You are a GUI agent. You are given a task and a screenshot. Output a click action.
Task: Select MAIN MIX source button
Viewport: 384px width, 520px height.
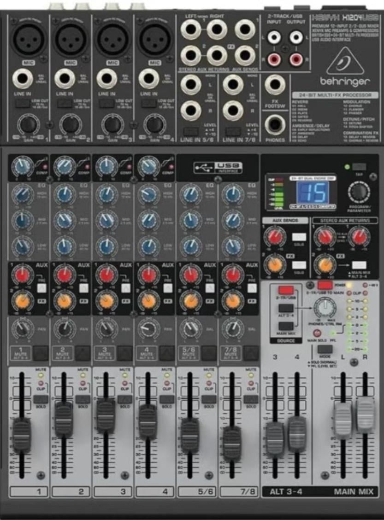286,326
